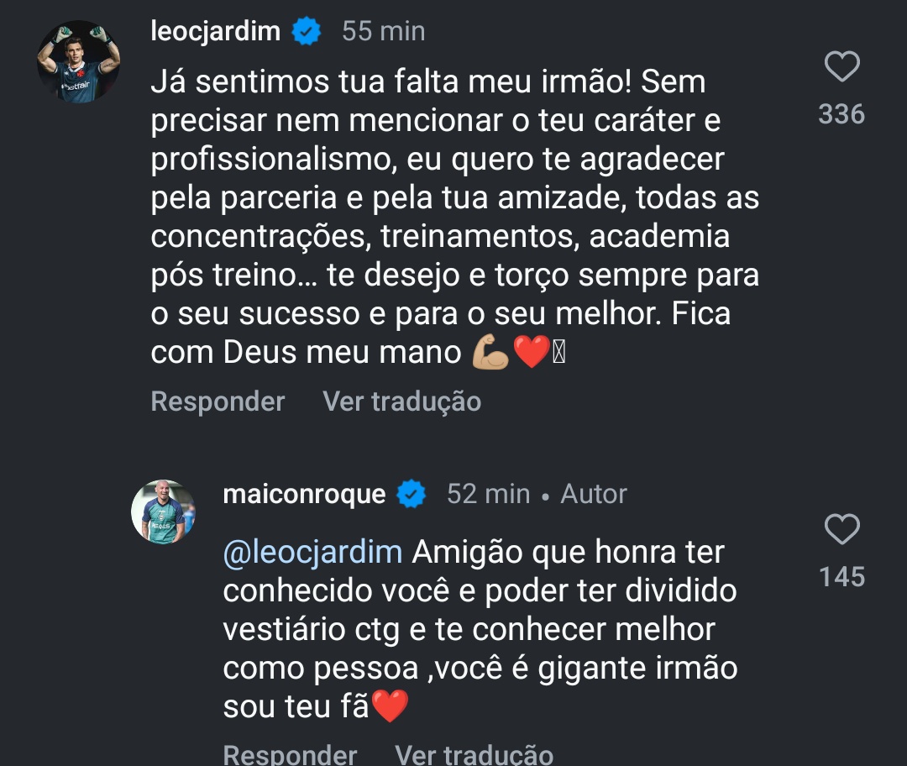Like leocjardim's comment with the heart
Viewport: 907px width, 766px height.
(x=841, y=68)
